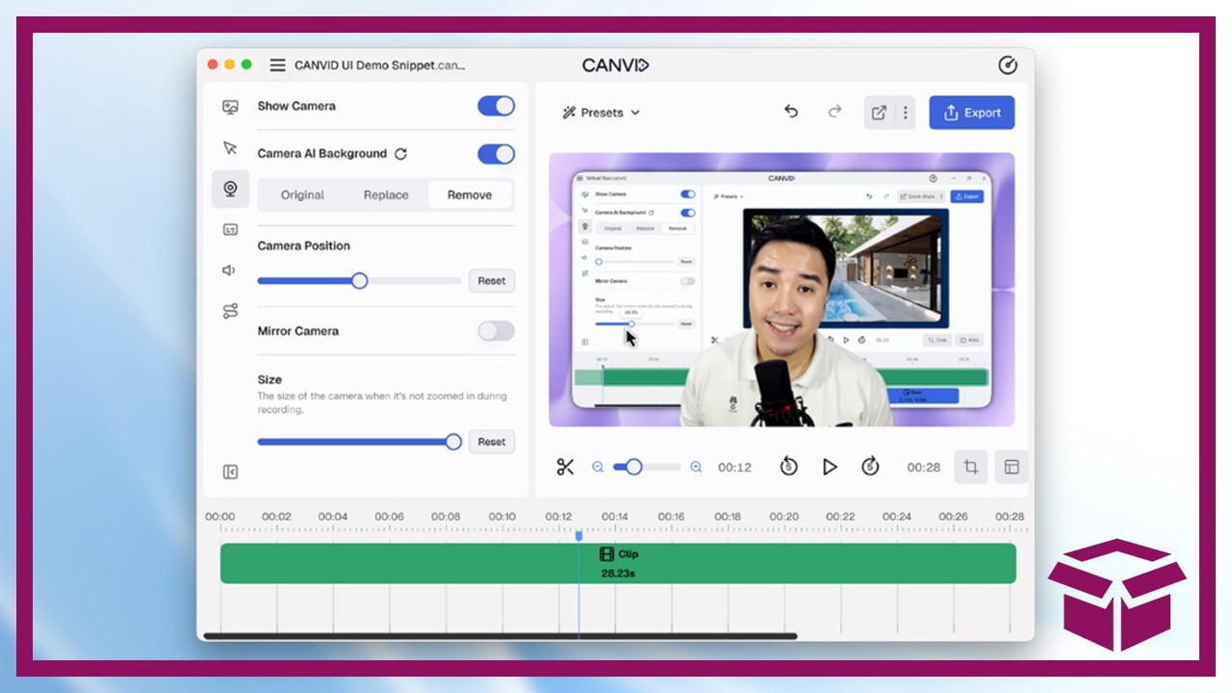The width and height of the screenshot is (1232, 693).
Task: Click the scissors split tool
Action: click(565, 467)
